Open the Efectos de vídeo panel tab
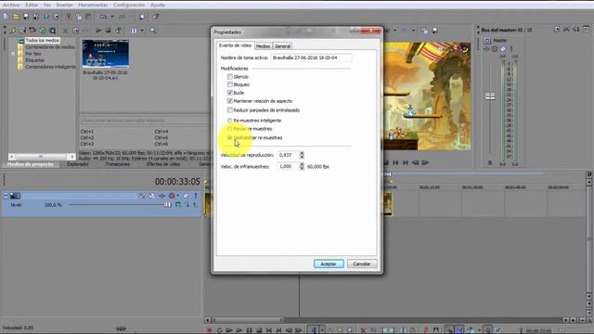This screenshot has width=594, height=334. coord(163,164)
